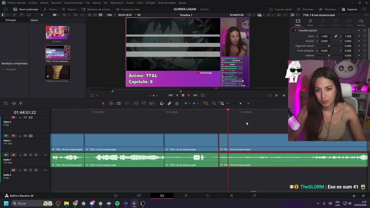
Task: Open media pool sort order menu
Action: pyautogui.click(x=75, y=15)
